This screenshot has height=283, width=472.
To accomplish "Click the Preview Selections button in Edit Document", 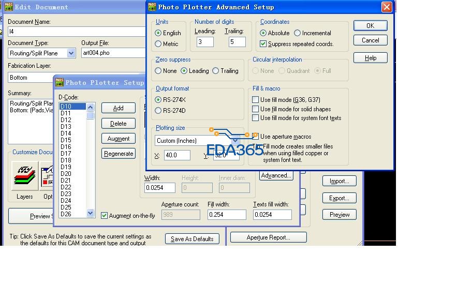I will point(31,216).
